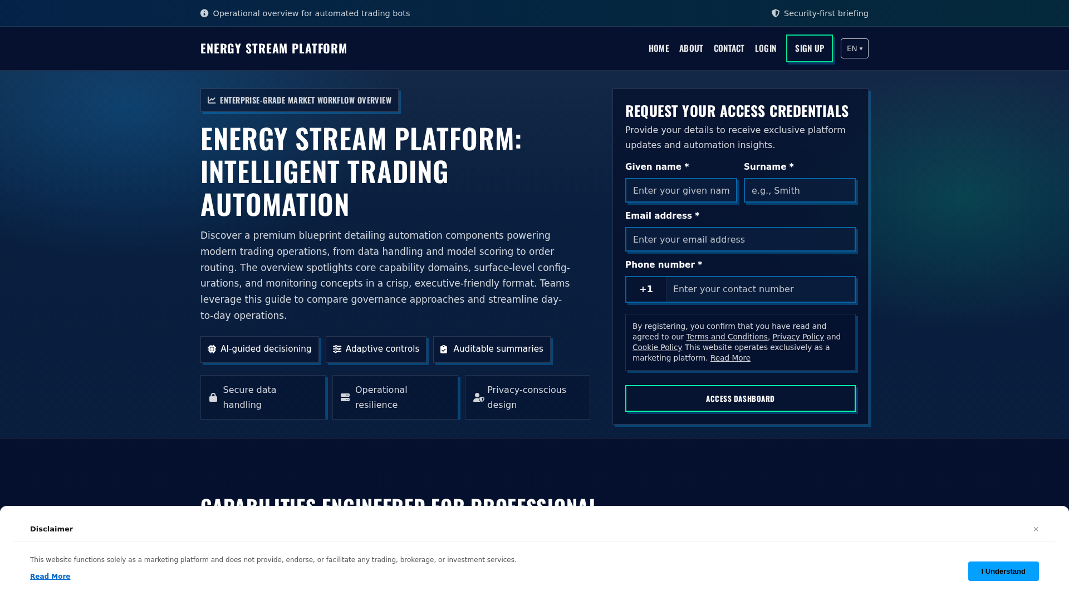1069x601 pixels.
Task: Click the Secure data handling card
Action: point(263,397)
